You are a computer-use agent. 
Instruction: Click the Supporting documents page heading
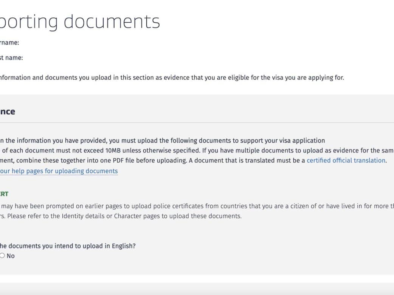[x=80, y=22]
